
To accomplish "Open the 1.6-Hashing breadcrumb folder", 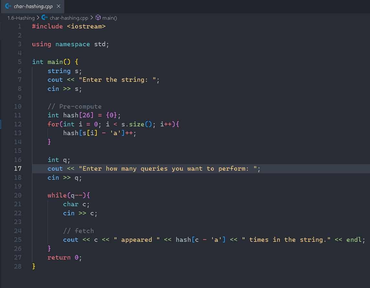I will pyautogui.click(x=21, y=18).
